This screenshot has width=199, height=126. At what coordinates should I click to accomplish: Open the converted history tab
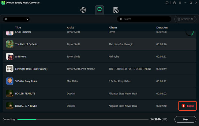116,10
